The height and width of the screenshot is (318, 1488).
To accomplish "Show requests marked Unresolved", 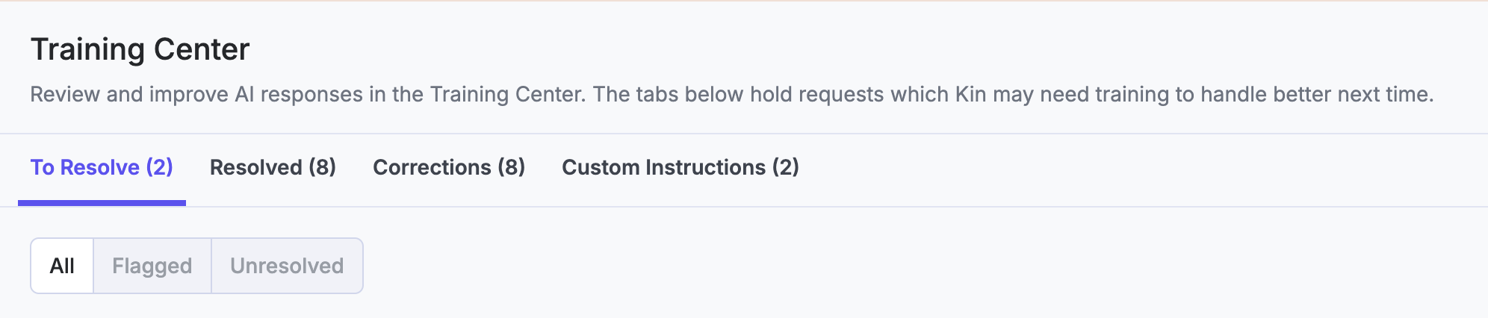I will [287, 266].
